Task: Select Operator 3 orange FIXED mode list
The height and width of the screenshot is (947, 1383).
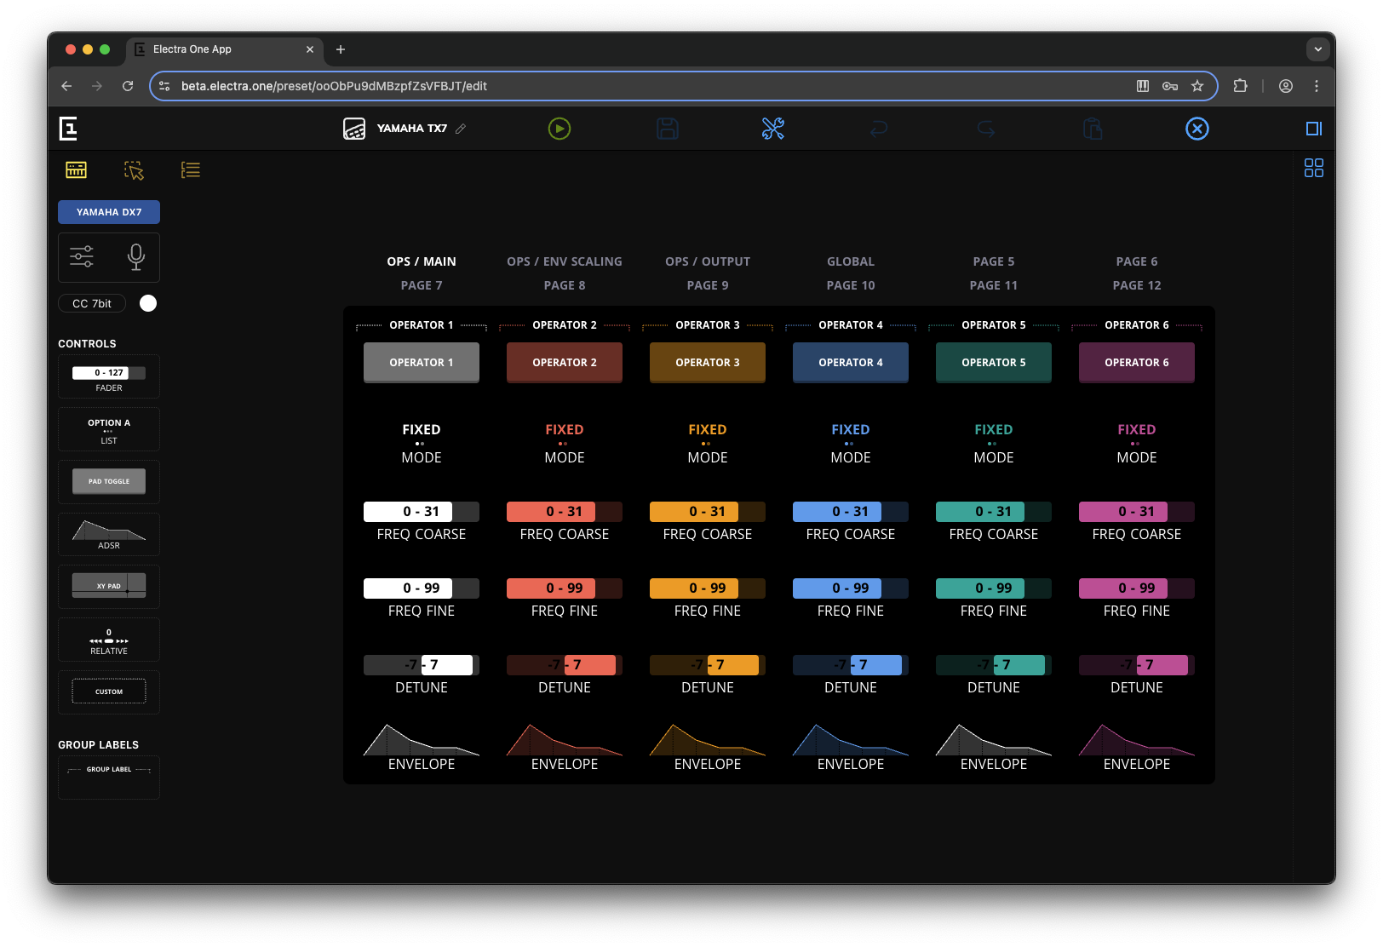Action: pos(708,443)
